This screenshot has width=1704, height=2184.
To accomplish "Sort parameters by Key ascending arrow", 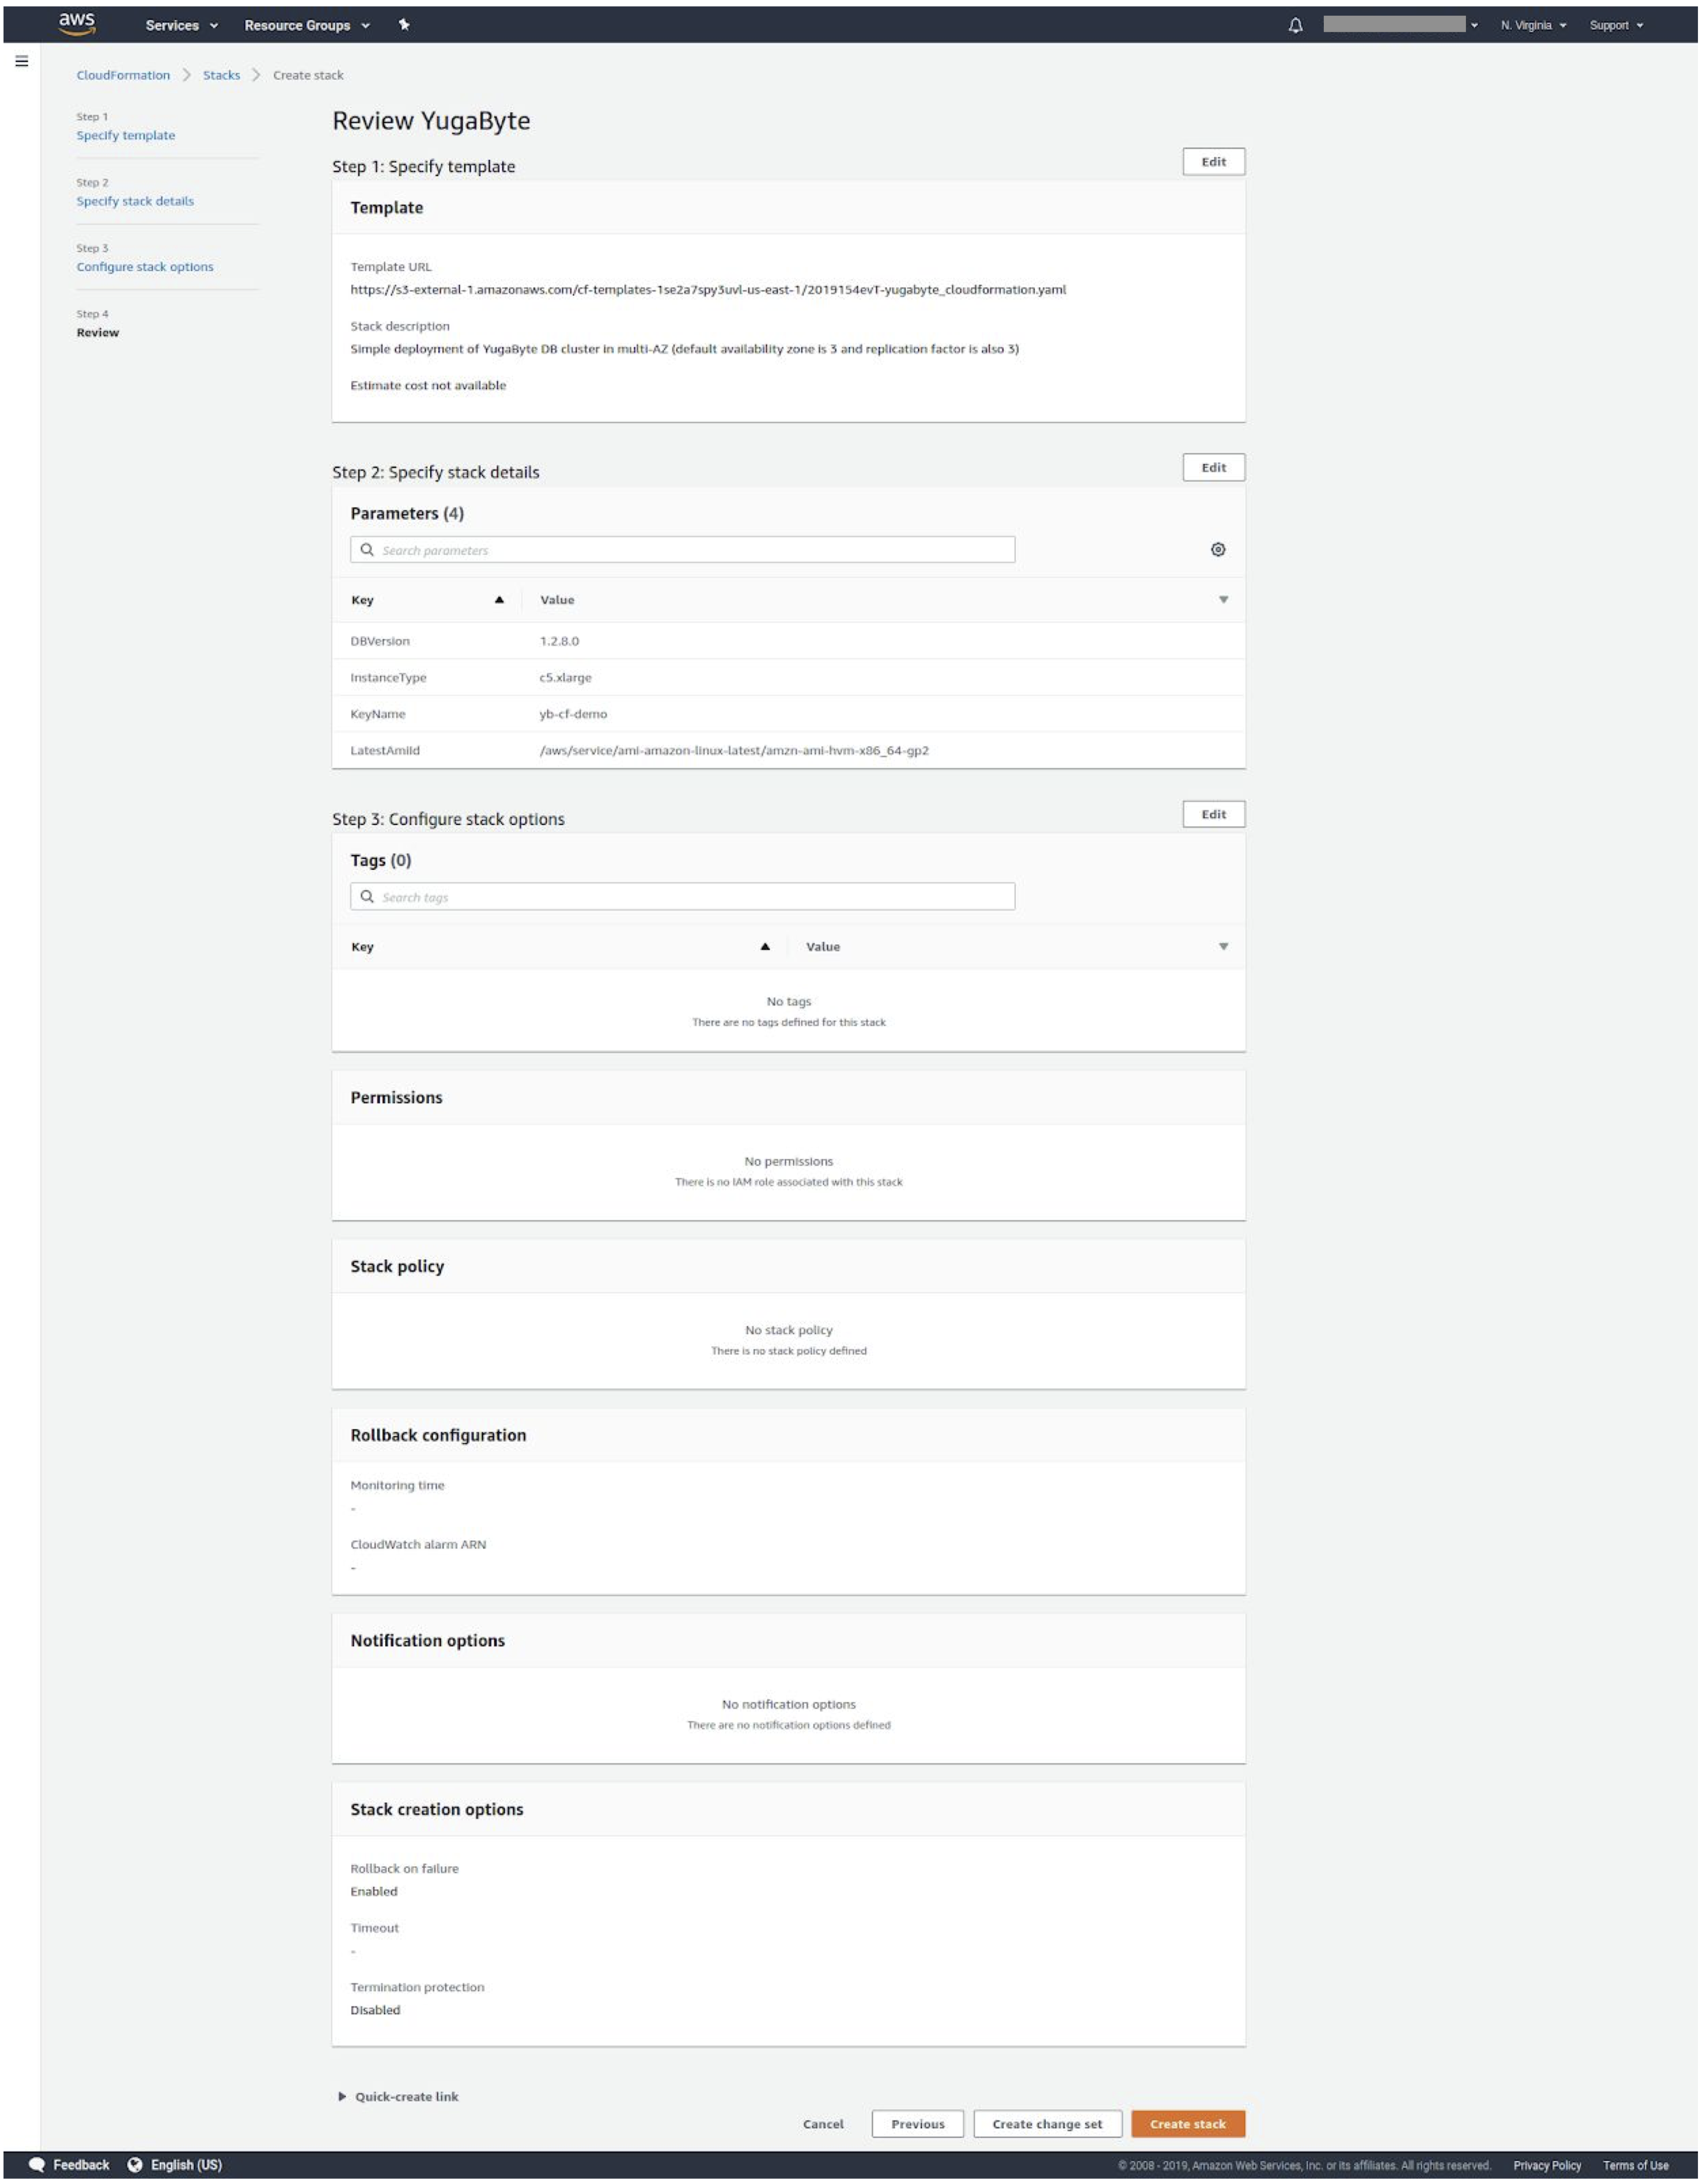I will (x=499, y=600).
